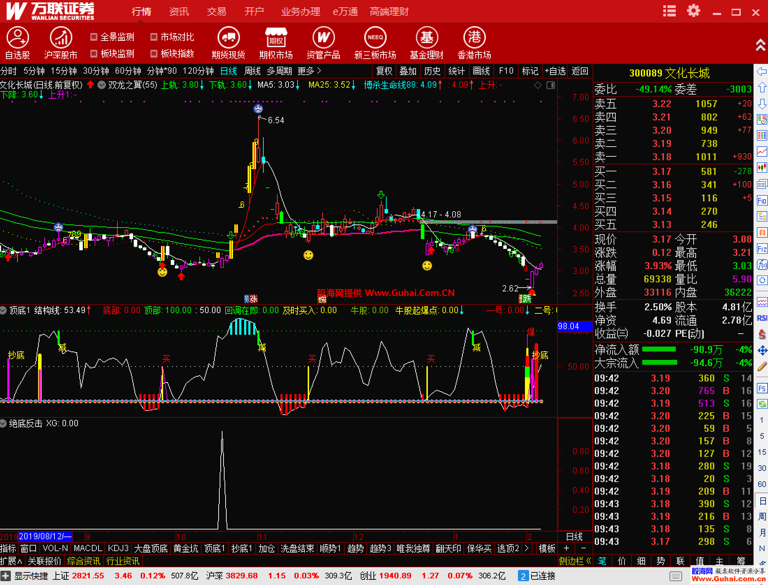Click the minus zoom-out button near 模板

pos(583,548)
